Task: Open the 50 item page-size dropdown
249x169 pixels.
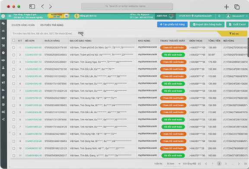Action: click(173, 164)
